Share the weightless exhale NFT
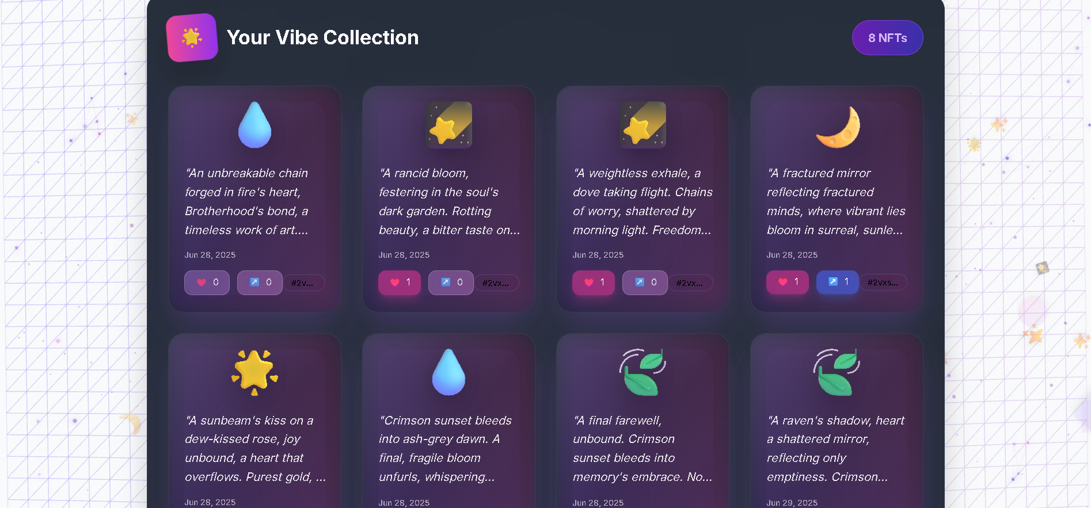 pyautogui.click(x=645, y=282)
